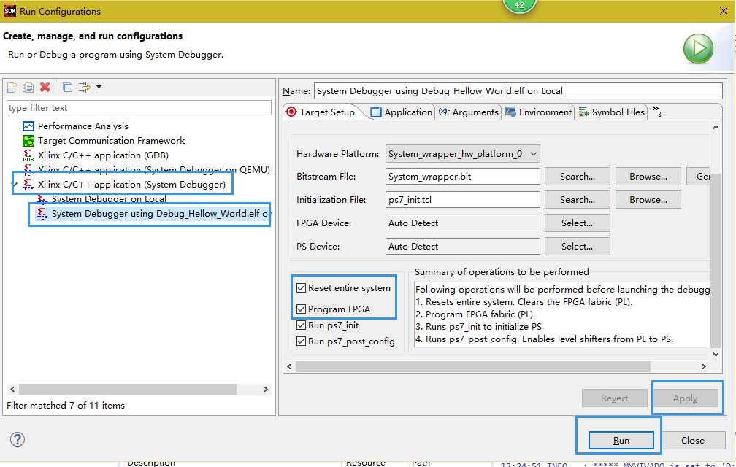Click Select for PS Device
Screen dimensions: 736x467
click(x=578, y=247)
